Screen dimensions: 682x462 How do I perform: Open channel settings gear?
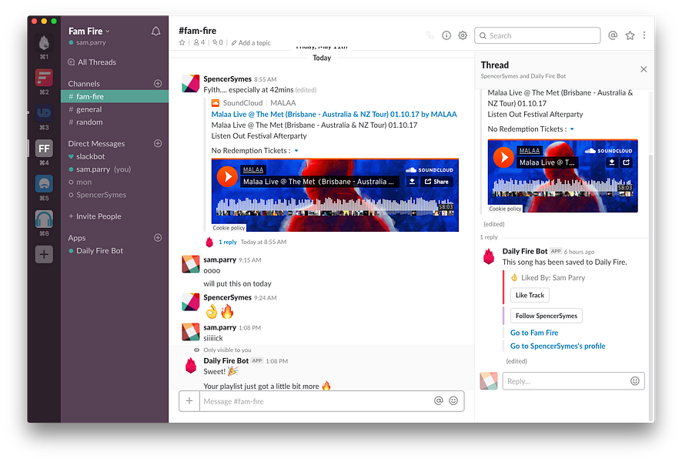463,35
